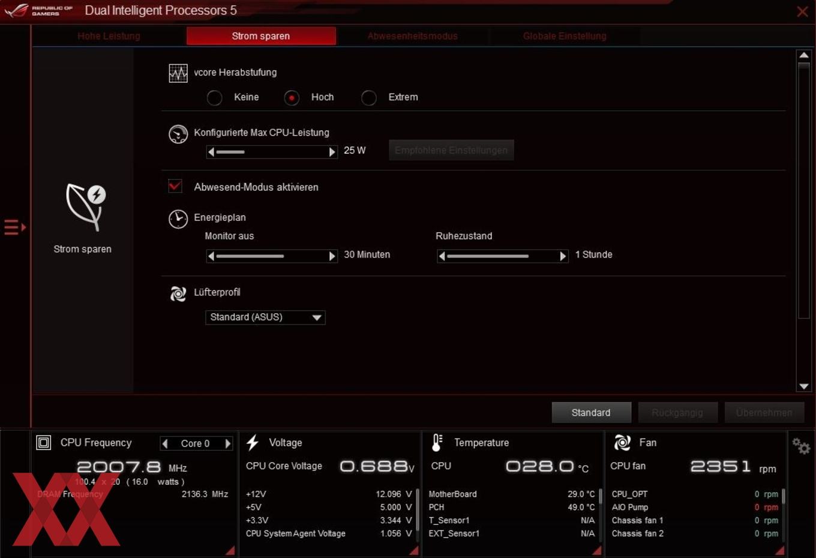The image size is (816, 558).
Task: Switch to Abwesenheitsmodus tab
Action: click(413, 36)
